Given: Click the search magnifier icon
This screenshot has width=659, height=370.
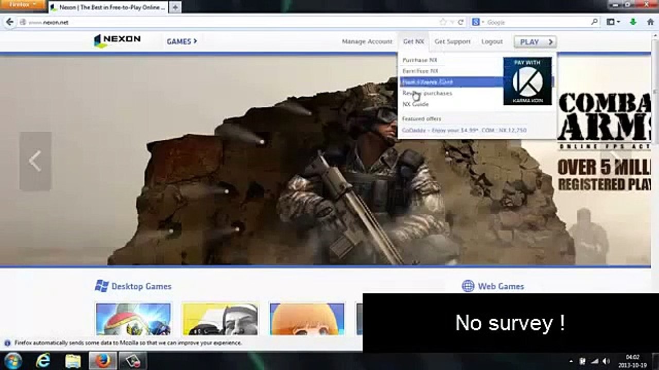Looking at the screenshot, I should [595, 22].
